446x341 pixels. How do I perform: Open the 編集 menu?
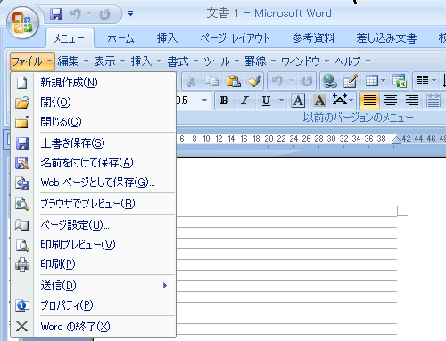coord(73,61)
